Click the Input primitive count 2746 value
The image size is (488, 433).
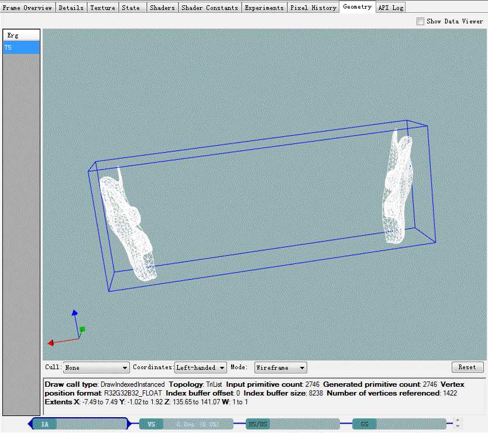coord(312,385)
